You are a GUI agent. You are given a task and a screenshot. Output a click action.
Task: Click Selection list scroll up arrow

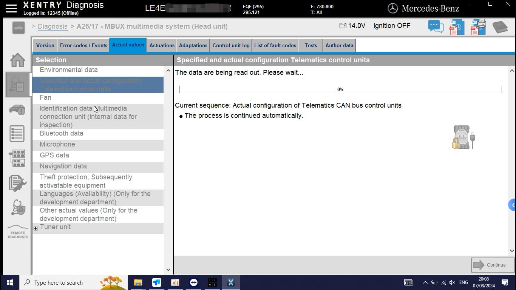click(x=168, y=71)
